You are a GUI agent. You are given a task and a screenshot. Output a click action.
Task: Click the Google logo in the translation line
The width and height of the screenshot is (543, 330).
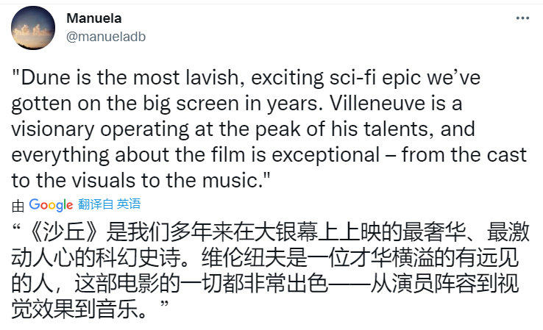[x=51, y=204]
